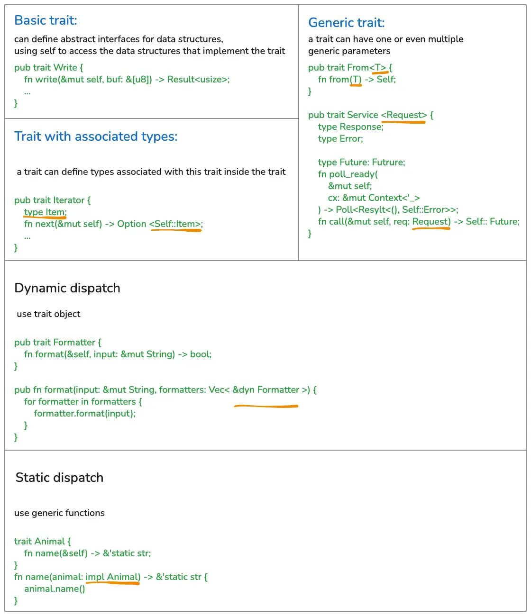Click the "pub trait Iterator {" line
This screenshot has width=531, height=616.
(x=52, y=200)
